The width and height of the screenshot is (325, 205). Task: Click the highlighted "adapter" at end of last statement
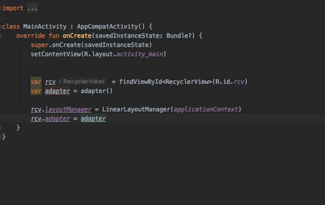tap(94, 119)
